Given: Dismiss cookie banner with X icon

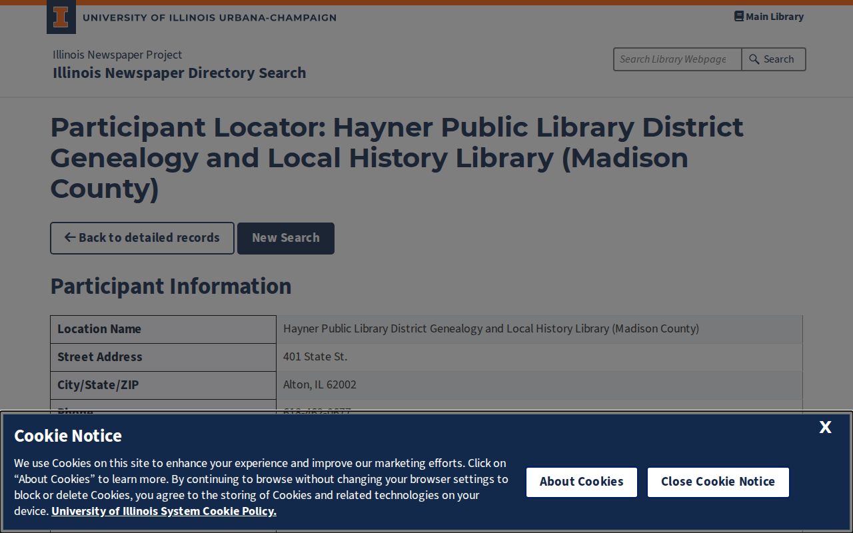Looking at the screenshot, I should (825, 427).
